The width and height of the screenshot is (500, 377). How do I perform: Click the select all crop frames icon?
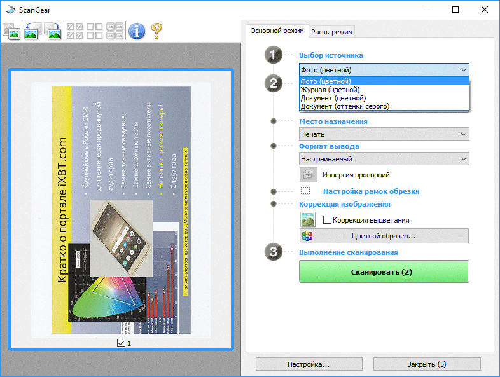(x=115, y=31)
